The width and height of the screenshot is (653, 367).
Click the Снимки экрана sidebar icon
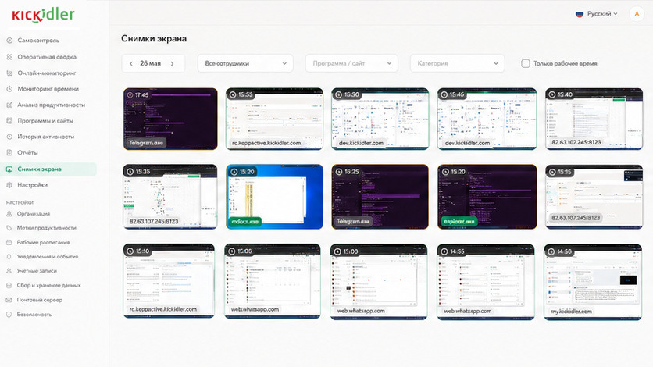click(9, 169)
